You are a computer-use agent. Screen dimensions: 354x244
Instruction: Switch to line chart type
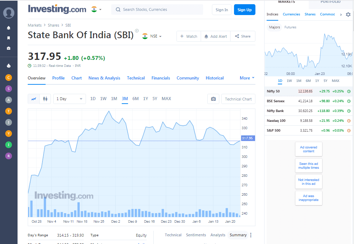click(34, 99)
